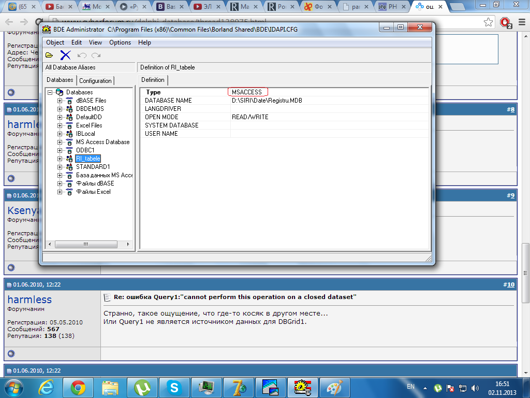Expand the DefaultDD tree node
The width and height of the screenshot is (530, 398).
(x=60, y=117)
